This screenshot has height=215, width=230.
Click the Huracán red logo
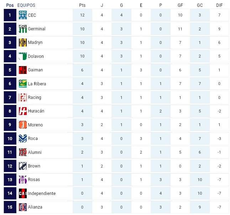[x=23, y=111]
